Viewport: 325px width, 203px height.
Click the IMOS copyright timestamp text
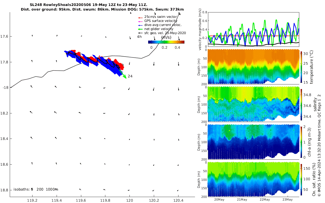click(x=319, y=145)
